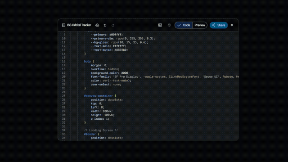Undo the last change
Image resolution: width=288 pixels, height=162 pixels.
click(x=105, y=25)
